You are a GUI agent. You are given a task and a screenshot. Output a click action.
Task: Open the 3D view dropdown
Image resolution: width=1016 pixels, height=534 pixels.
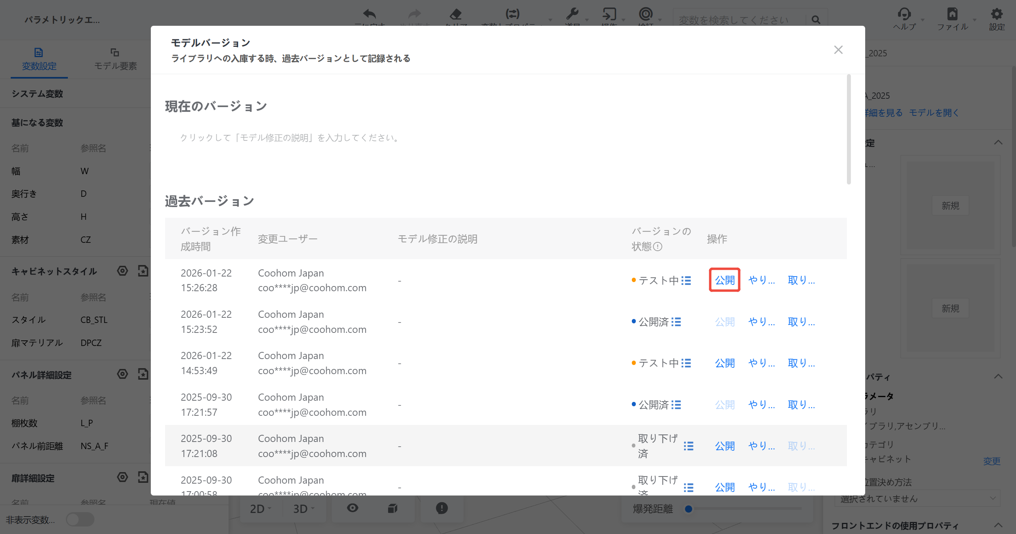tap(304, 509)
